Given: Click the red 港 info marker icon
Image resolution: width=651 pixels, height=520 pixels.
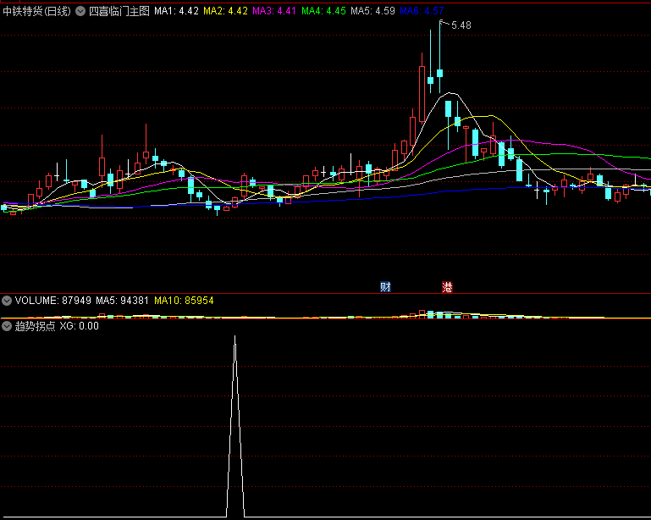Looking at the screenshot, I should tap(447, 287).
